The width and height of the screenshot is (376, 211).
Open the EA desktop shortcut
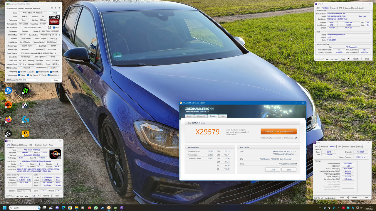[x=8, y=105]
